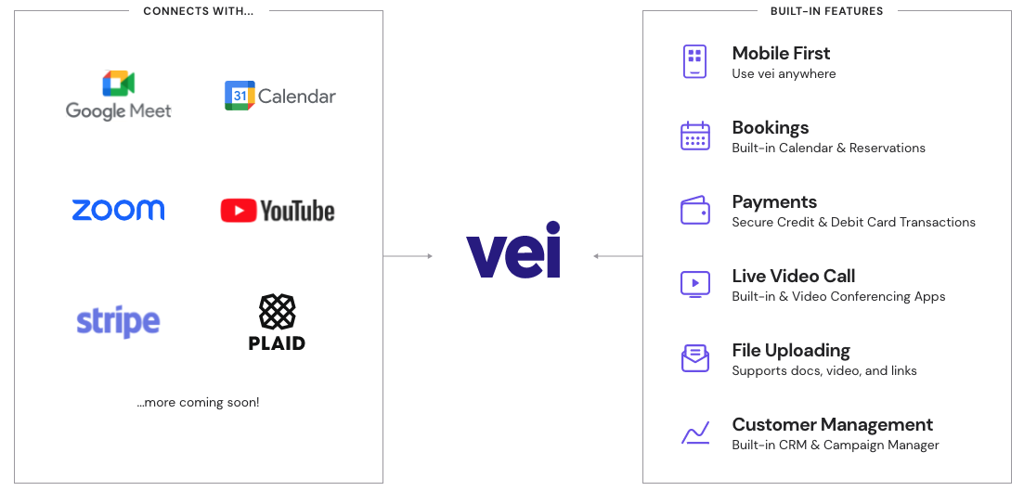Click the Bookings calendar icon
The height and width of the screenshot is (491, 1024).
[x=694, y=136]
